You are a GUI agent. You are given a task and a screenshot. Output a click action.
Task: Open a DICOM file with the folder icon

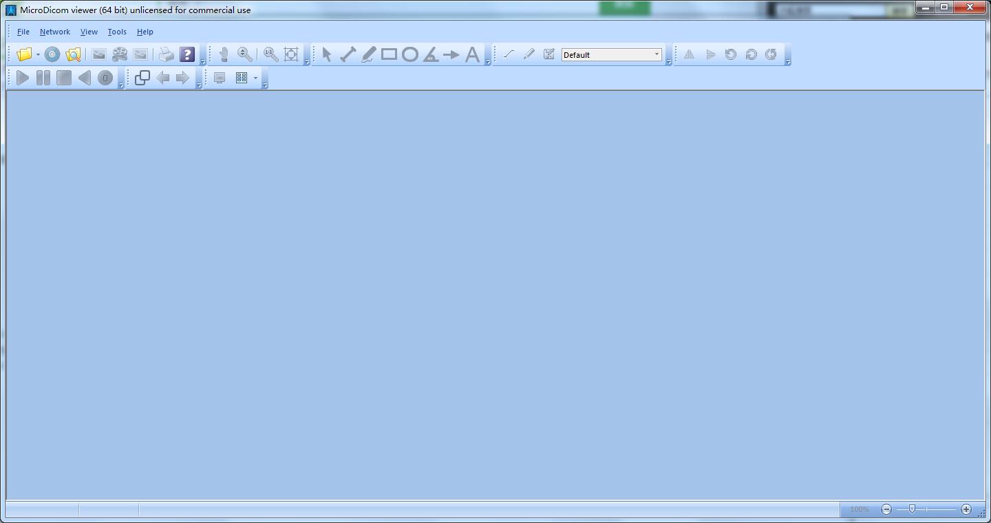(x=24, y=54)
